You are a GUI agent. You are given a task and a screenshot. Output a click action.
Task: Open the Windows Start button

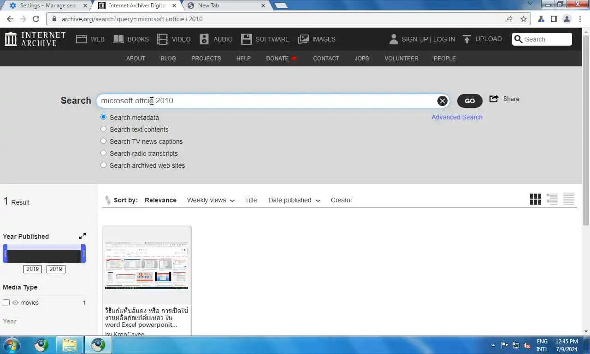[12, 345]
